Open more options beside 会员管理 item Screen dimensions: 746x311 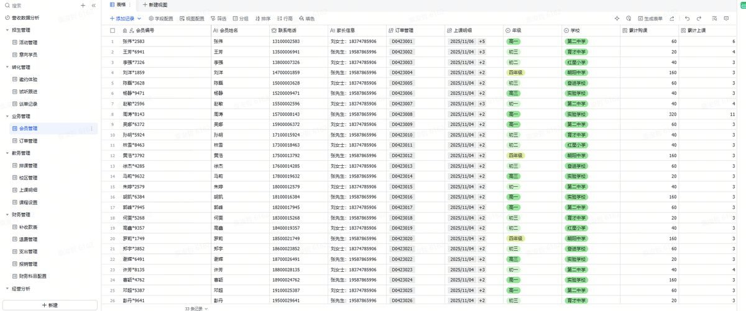(92, 128)
